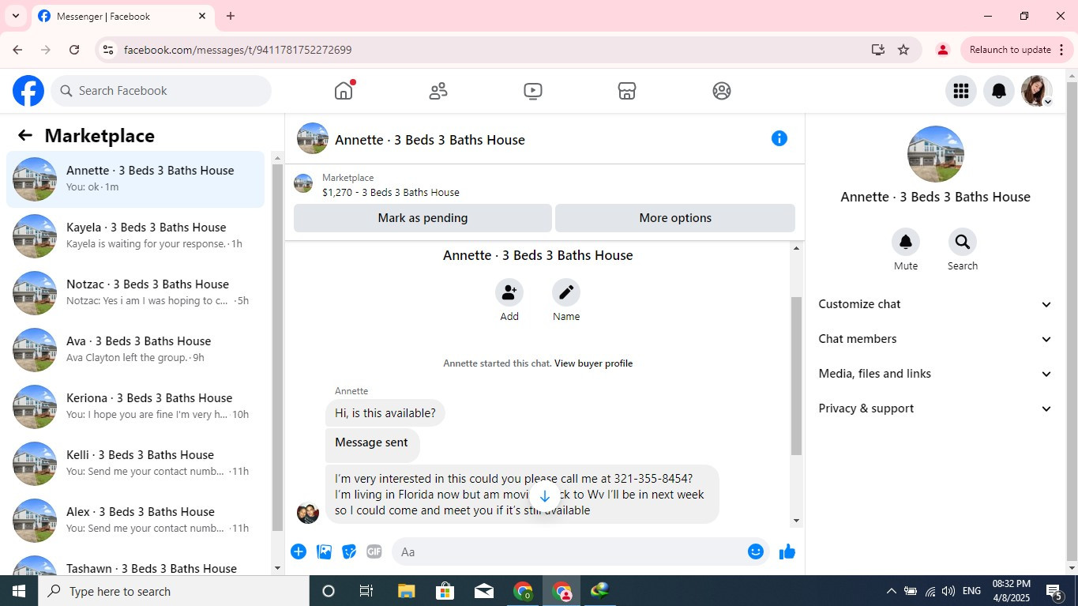Screen dimensions: 1078x606
Task: Bookmark this page with star icon
Action: tap(903, 50)
